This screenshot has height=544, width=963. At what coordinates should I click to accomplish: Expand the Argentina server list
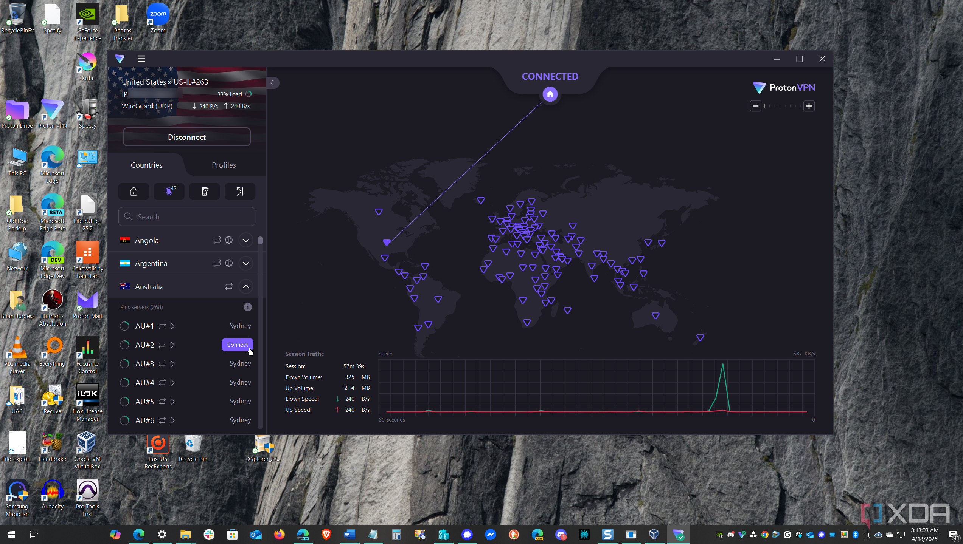(x=246, y=263)
